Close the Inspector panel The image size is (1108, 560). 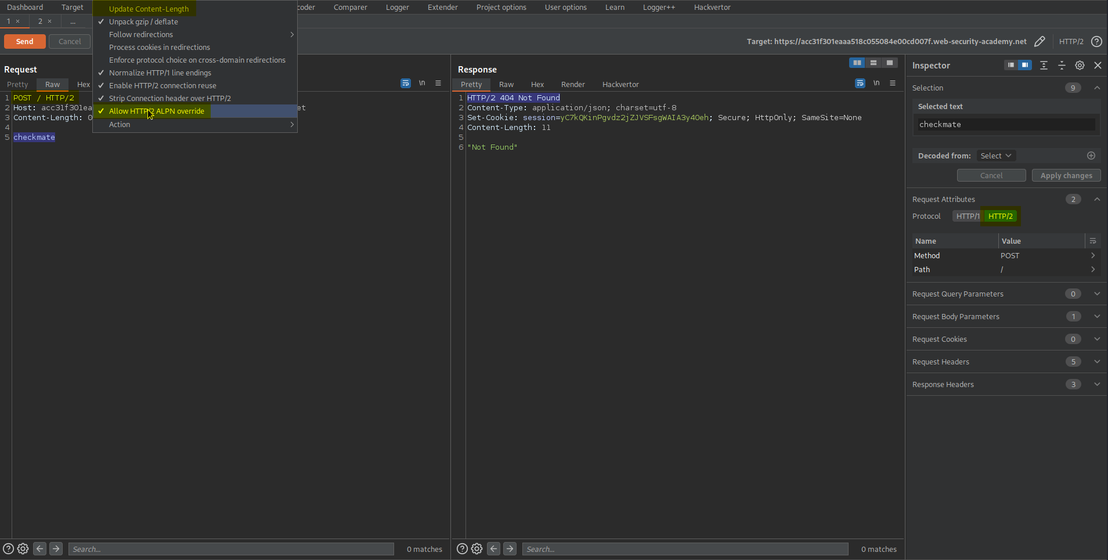(x=1098, y=65)
